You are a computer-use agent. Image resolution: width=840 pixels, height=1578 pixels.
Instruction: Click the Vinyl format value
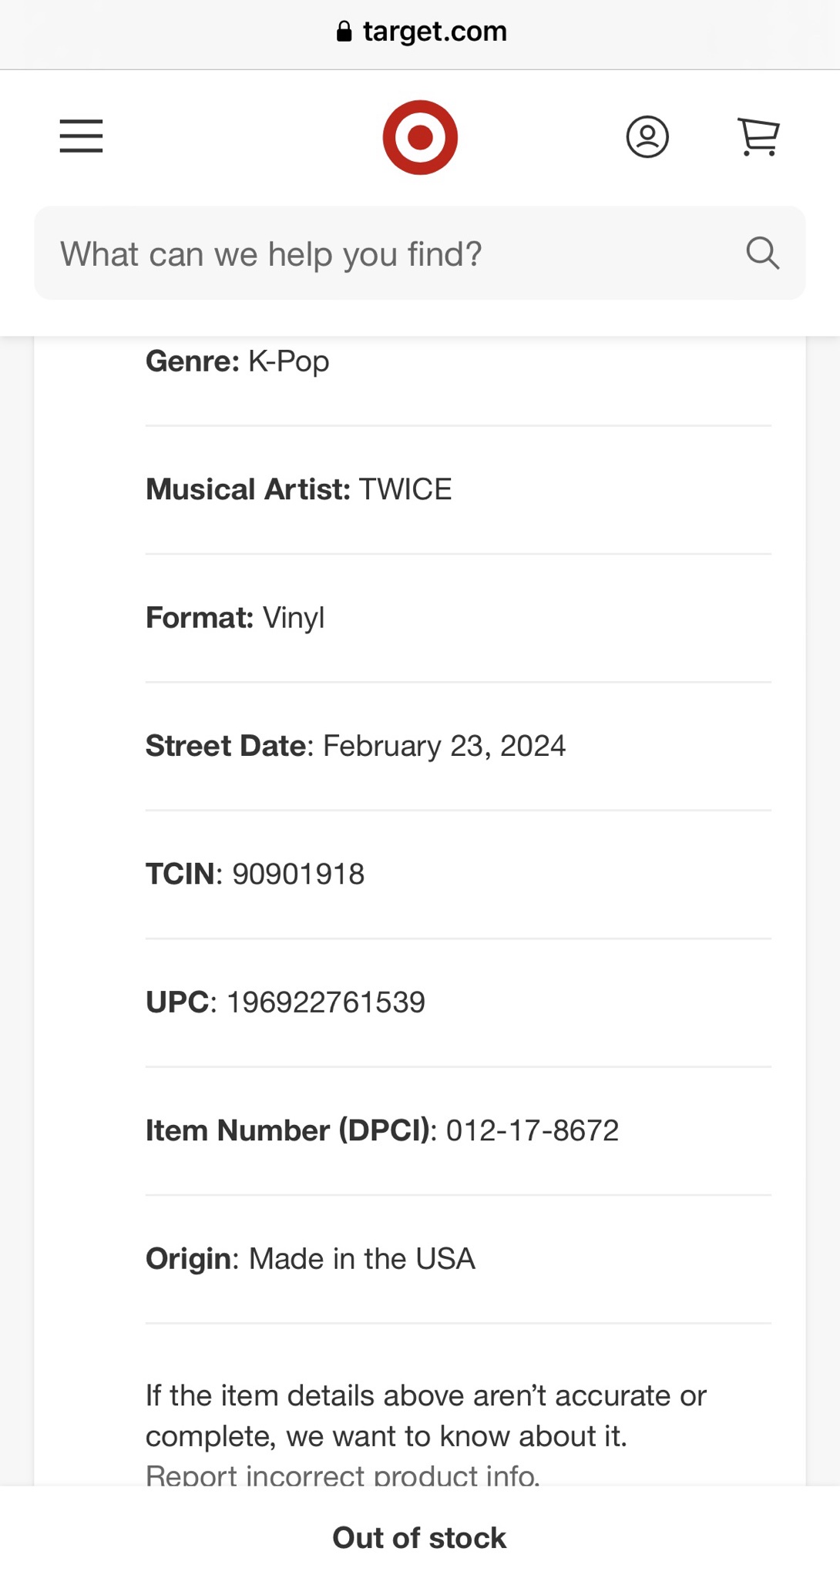tap(294, 618)
